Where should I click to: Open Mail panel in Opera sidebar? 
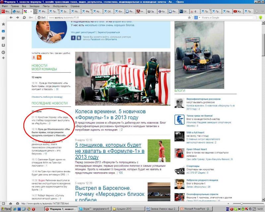[3, 31]
